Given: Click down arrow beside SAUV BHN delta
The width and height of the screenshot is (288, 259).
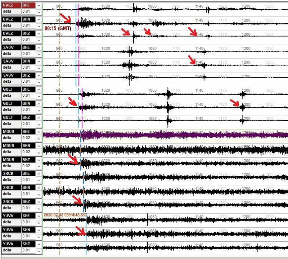Looking at the screenshot, I should coord(39,68).
